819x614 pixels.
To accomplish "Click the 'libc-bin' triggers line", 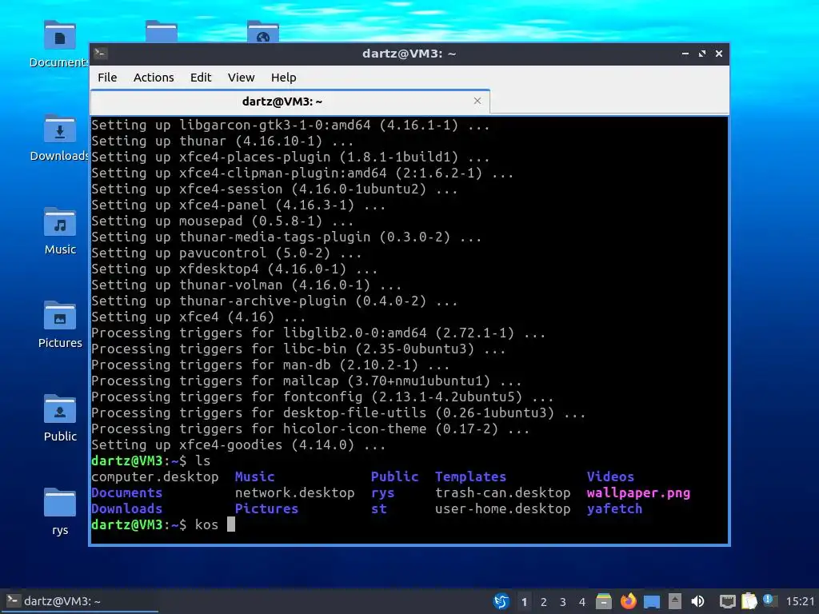I will point(298,349).
